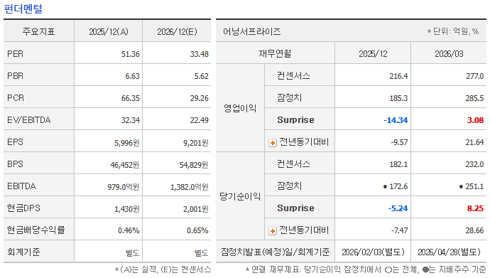Select net income preliminary 172.6

pos(398,187)
